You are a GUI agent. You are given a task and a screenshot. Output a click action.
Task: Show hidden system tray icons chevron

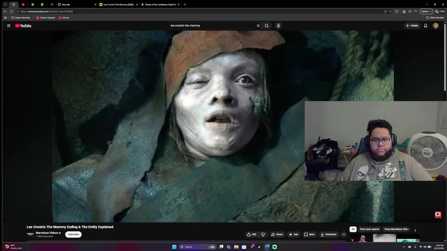404,247
